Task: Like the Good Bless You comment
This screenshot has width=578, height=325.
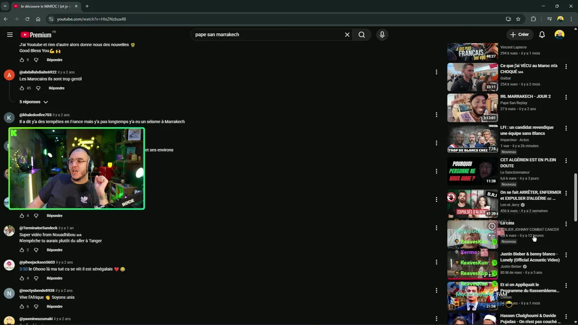Action: coord(22,60)
